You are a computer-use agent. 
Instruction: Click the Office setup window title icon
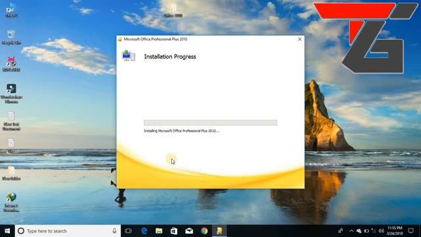click(x=120, y=39)
